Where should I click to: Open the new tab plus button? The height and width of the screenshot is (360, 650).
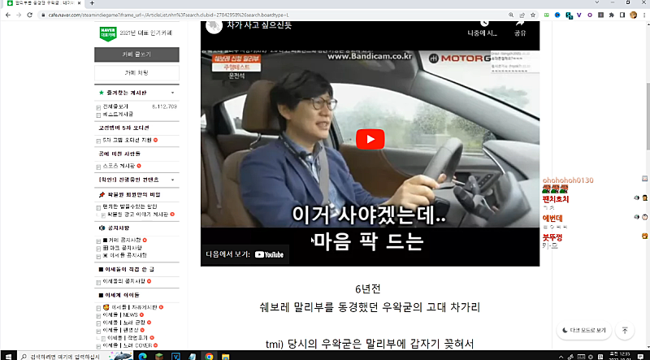click(92, 3)
